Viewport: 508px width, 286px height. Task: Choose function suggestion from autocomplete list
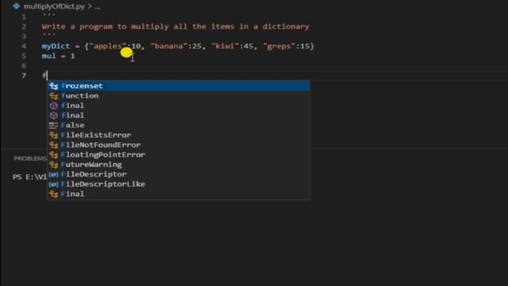coord(179,95)
